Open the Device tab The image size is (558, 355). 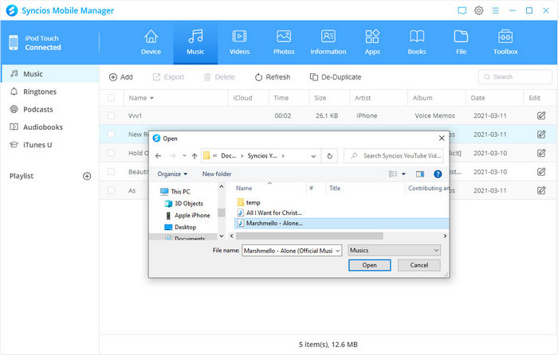[151, 43]
